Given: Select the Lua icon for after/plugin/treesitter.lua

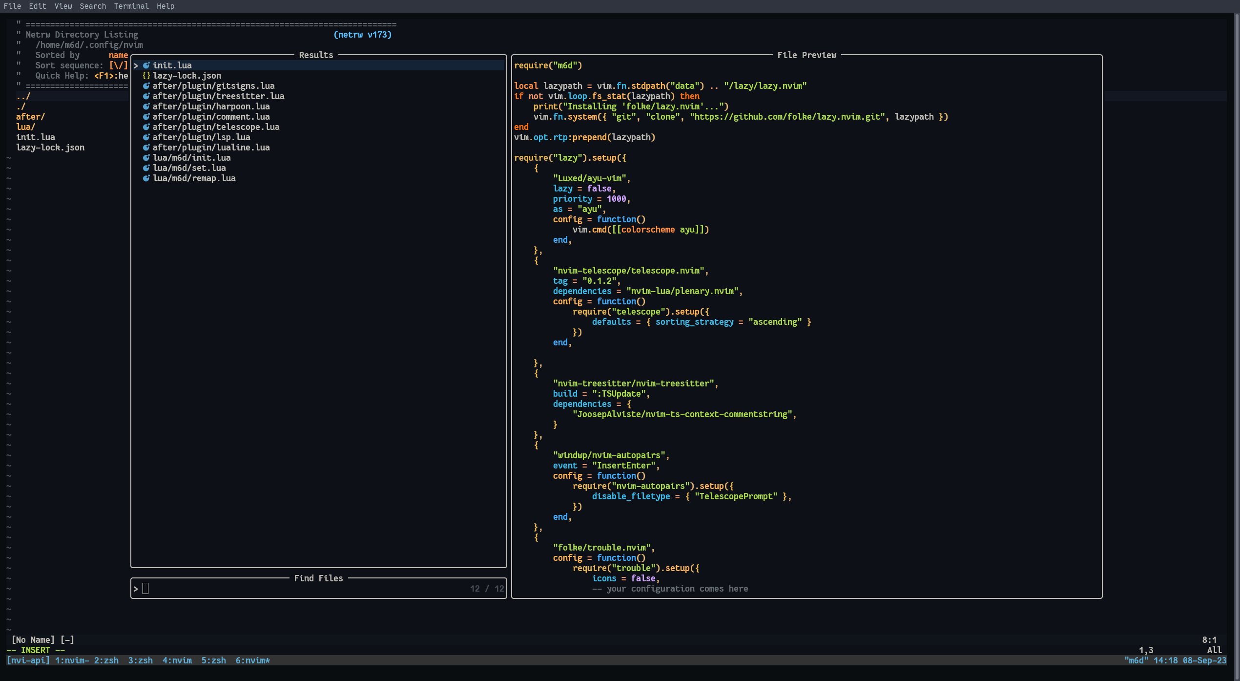Looking at the screenshot, I should click(146, 96).
